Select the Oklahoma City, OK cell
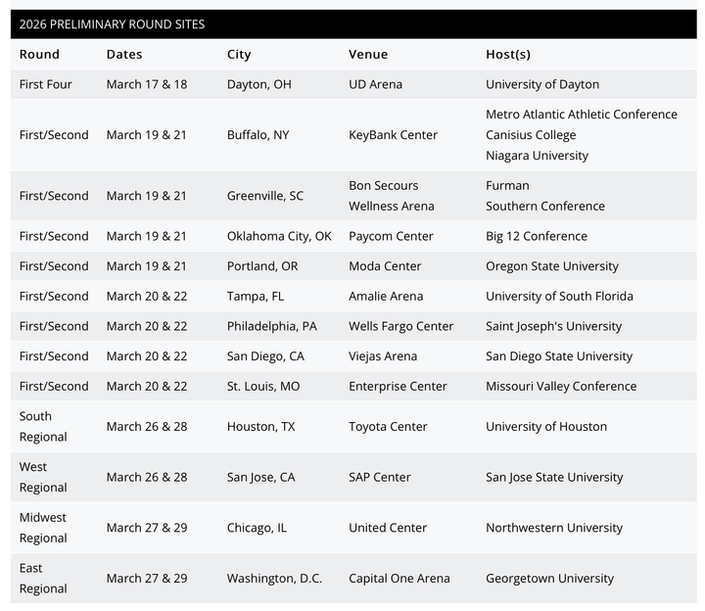Screen dimensions: 705x611 click(279, 236)
